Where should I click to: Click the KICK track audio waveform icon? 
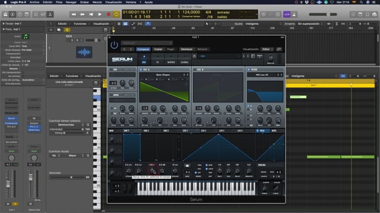84,52
